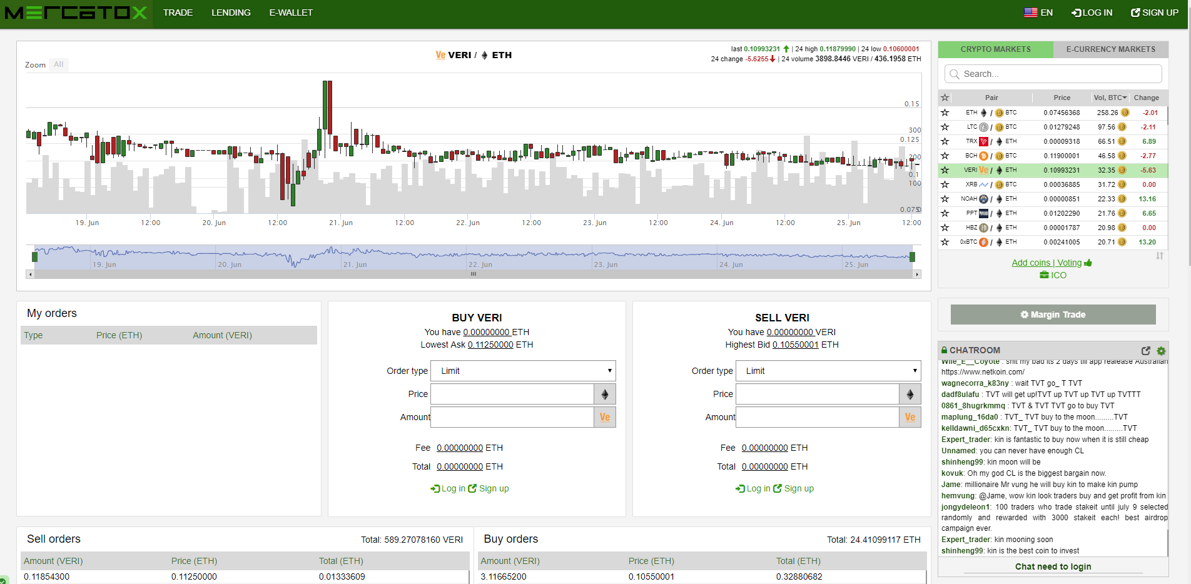Open the Vol, BTC dropdown header
The image size is (1191, 584).
coord(1110,98)
